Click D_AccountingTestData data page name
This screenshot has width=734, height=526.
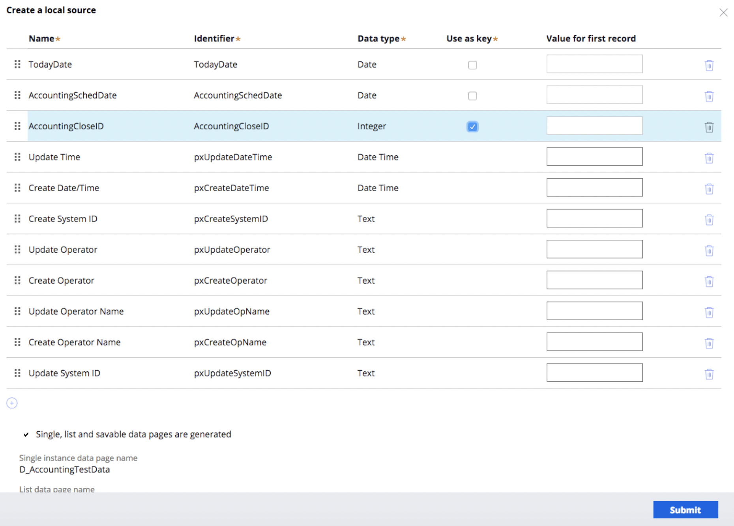point(65,469)
